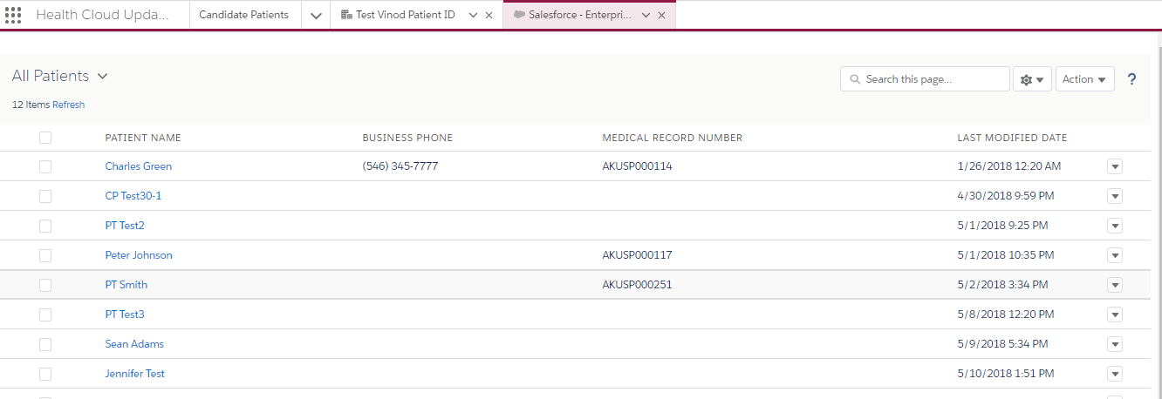Image resolution: width=1162 pixels, height=399 pixels.
Task: Open the Jennifer Test patient record
Action: 135,374
